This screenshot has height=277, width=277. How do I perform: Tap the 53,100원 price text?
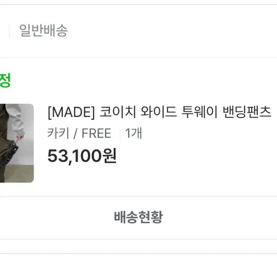pyautogui.click(x=82, y=155)
